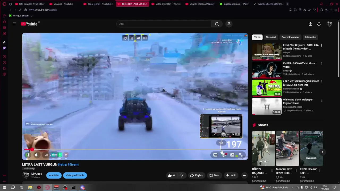Screen dimensions: 340x191
Task: Open ENDER - 2000 Official Music Video title
Action: coord(299,65)
